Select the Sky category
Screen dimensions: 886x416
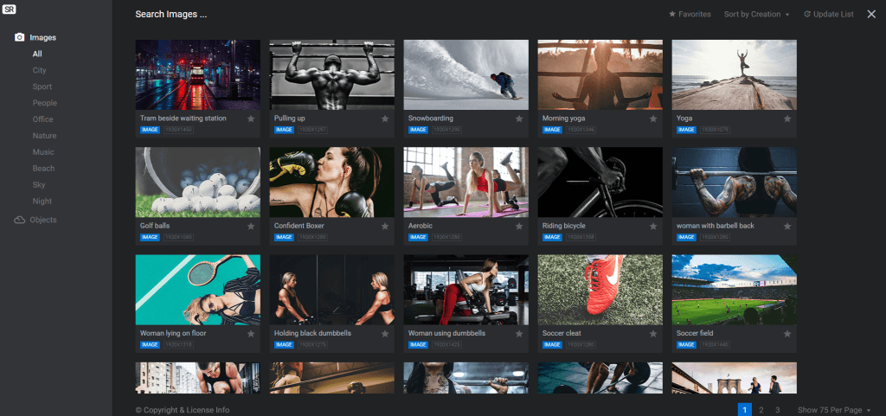pyautogui.click(x=39, y=184)
